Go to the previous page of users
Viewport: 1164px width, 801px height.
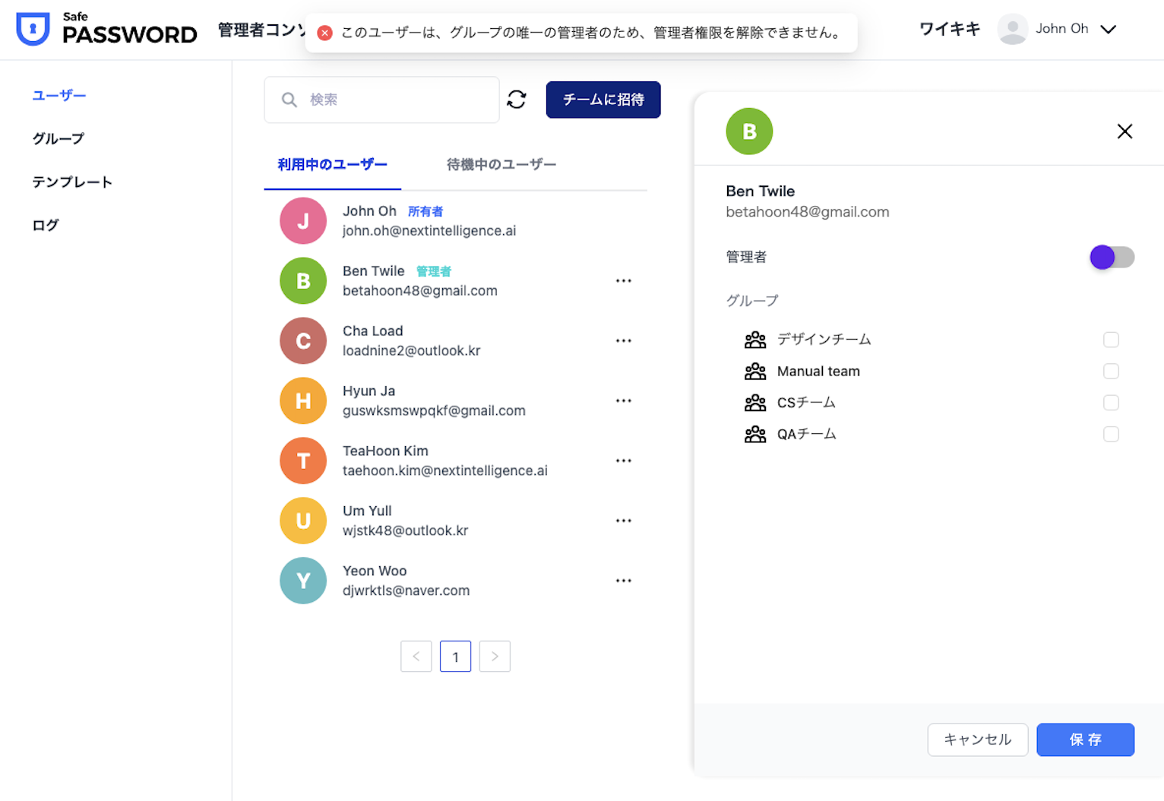[416, 657]
